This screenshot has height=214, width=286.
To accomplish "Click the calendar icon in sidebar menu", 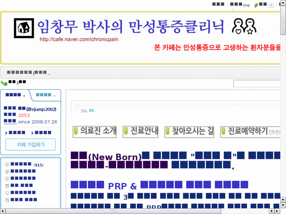I will (x=7, y=186).
